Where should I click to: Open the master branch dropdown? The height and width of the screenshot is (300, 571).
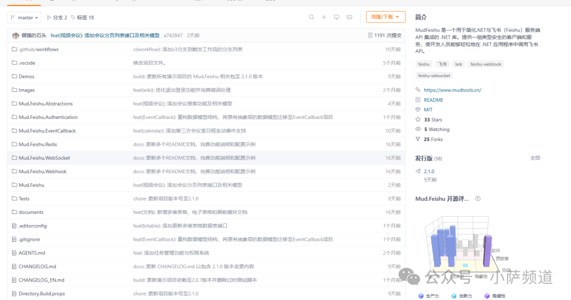click(x=24, y=17)
